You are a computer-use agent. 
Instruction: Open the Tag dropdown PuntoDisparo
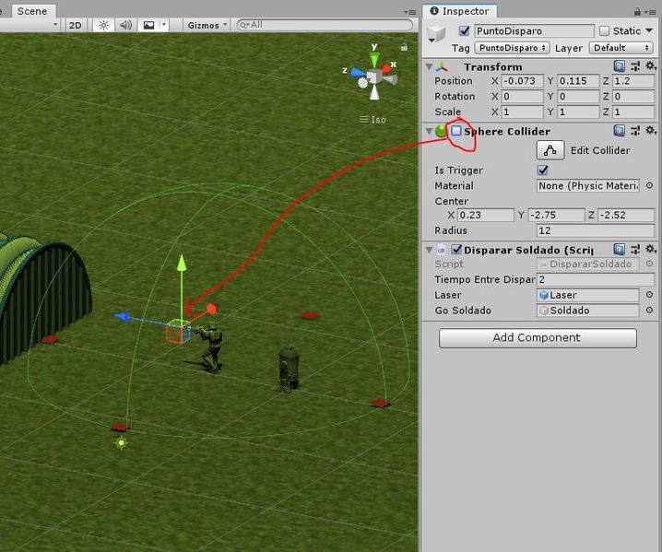[x=512, y=48]
